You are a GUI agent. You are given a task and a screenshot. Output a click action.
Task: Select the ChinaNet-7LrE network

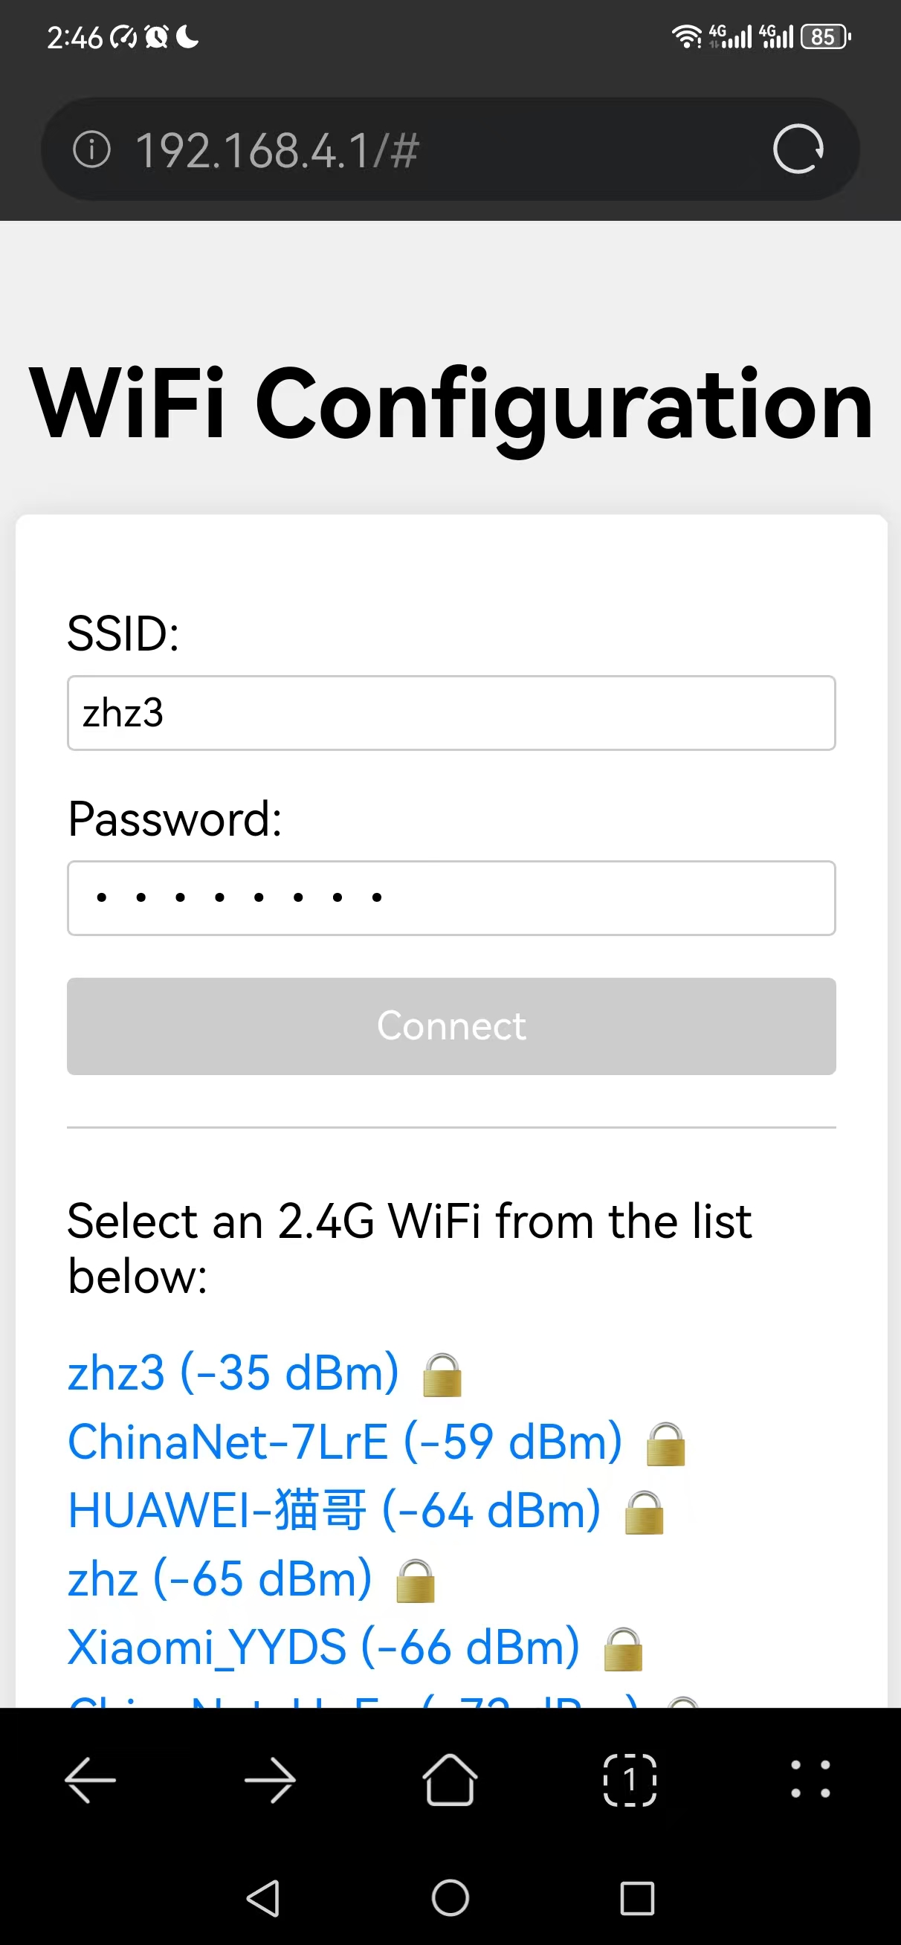point(376,1442)
